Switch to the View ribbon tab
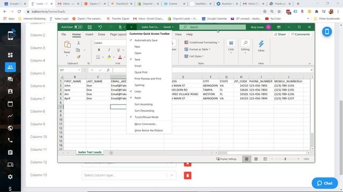The width and height of the screenshot is (343, 192). coord(178,34)
